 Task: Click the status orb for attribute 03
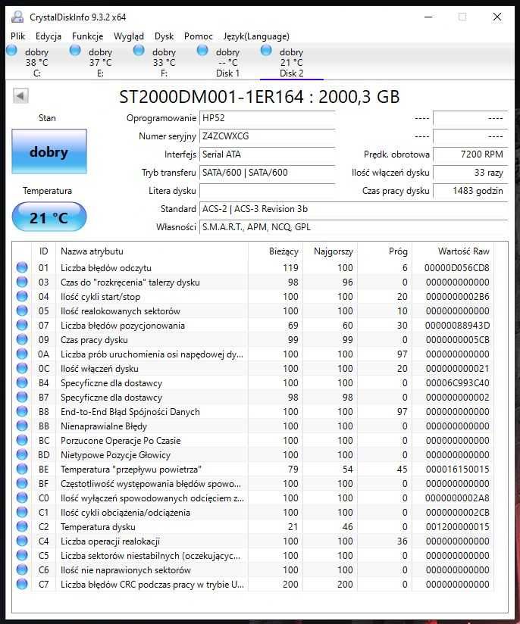tap(22, 282)
